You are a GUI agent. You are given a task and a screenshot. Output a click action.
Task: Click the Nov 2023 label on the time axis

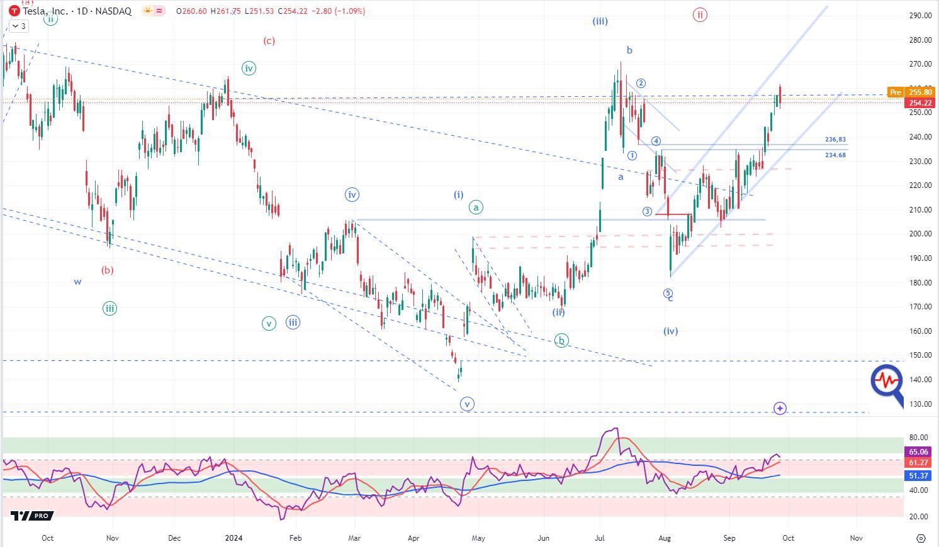113,538
